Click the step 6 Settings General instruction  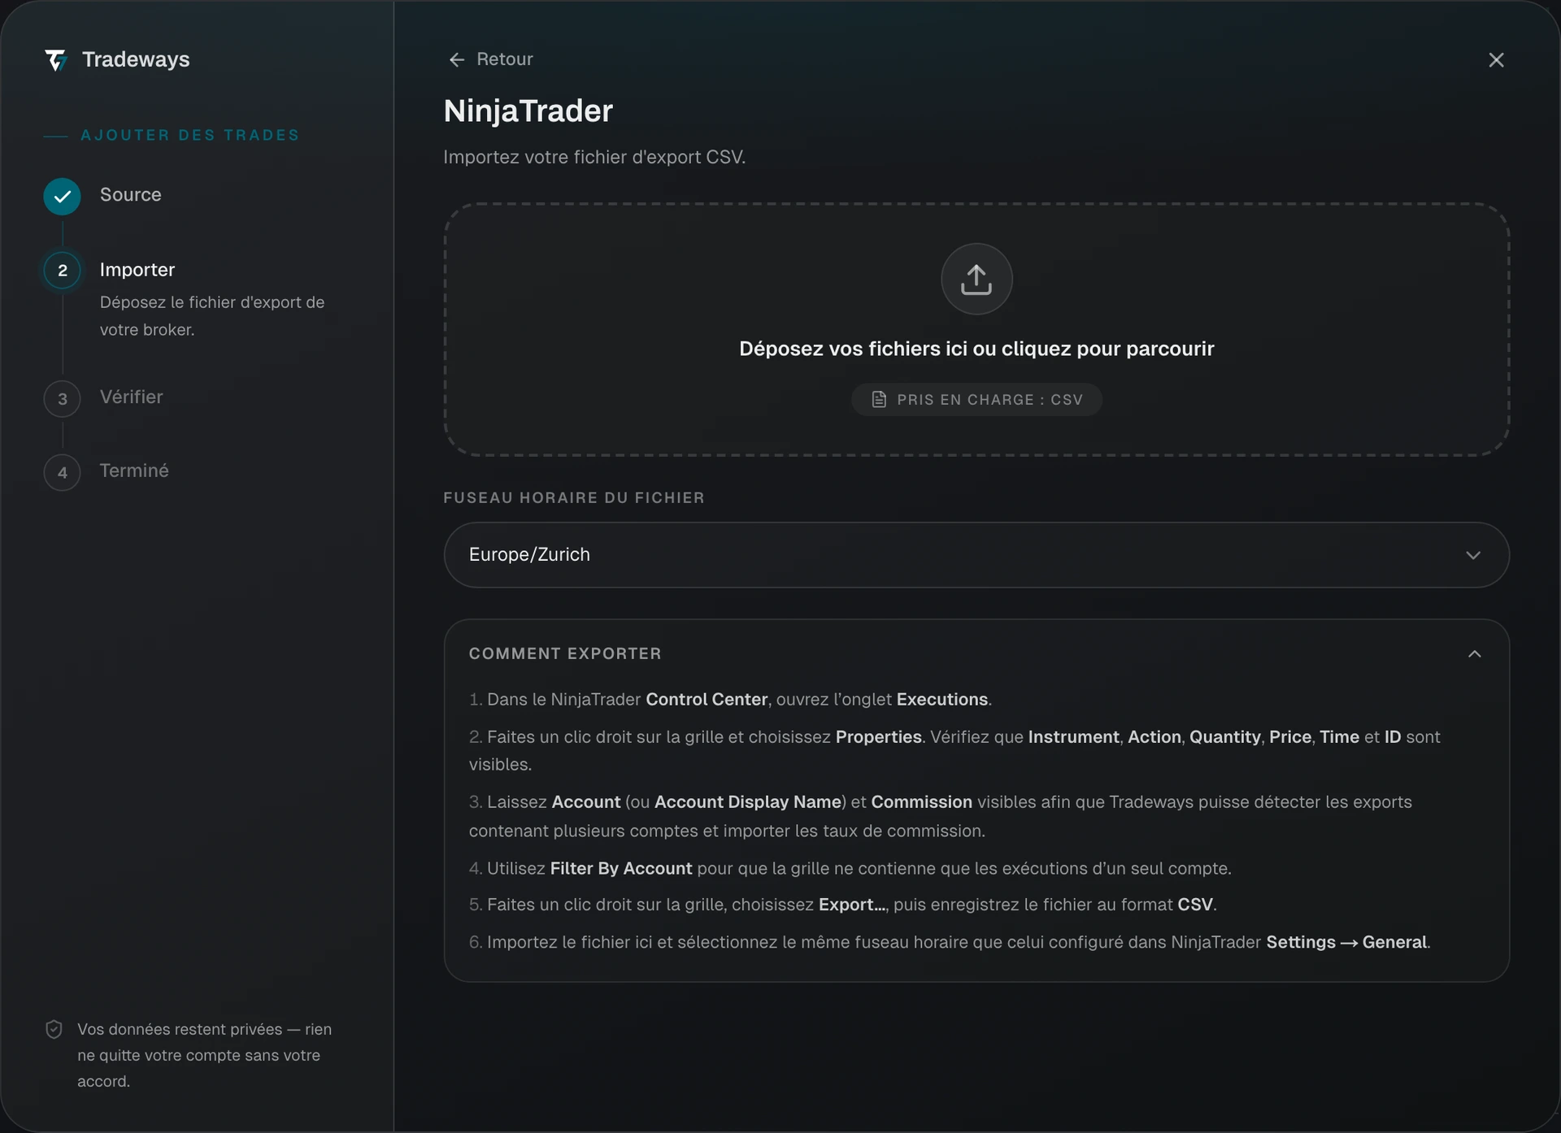tap(950, 942)
